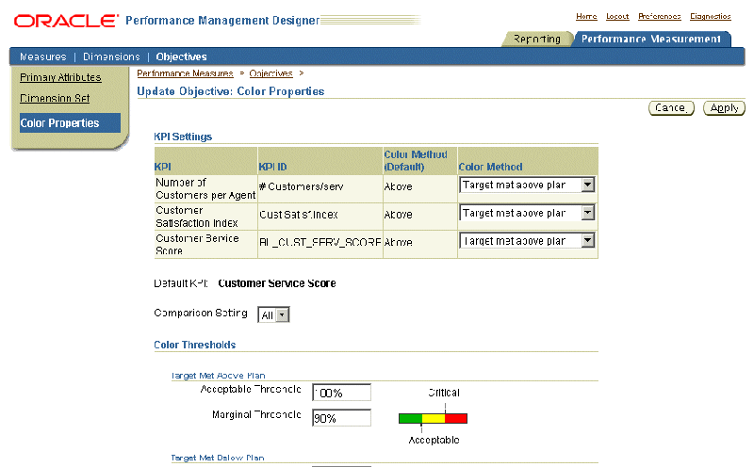Screen dimensions: 754x467
Task: Switch to the Reporting tab
Action: click(x=537, y=39)
